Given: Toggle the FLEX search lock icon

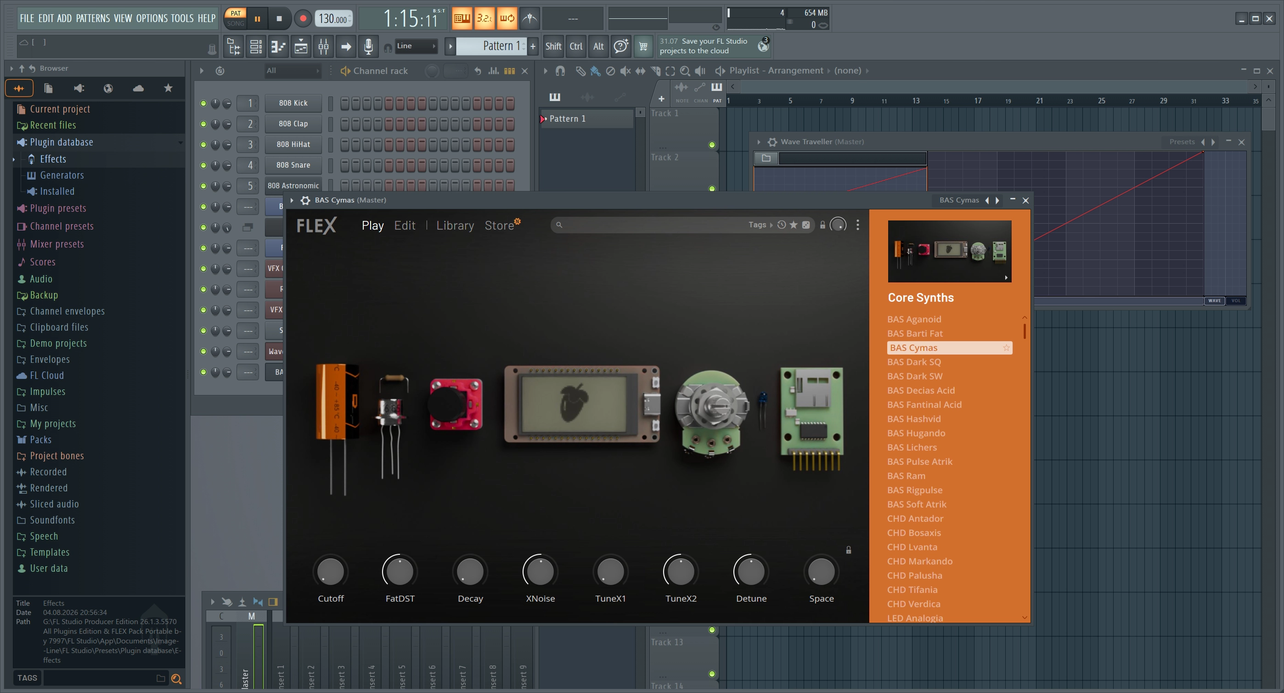Looking at the screenshot, I should click(822, 225).
